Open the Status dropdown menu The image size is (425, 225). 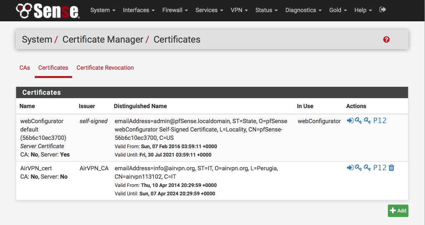tap(267, 10)
